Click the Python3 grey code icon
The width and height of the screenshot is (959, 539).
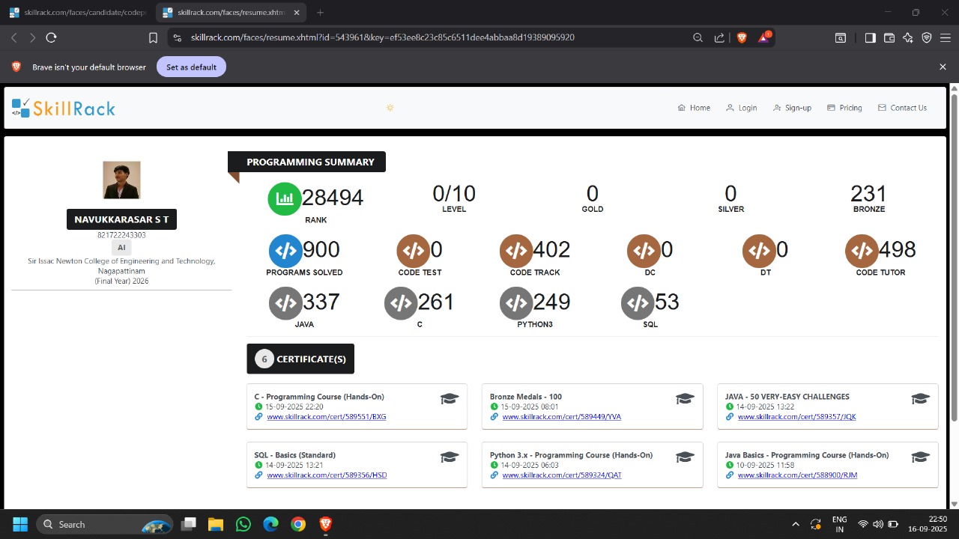coord(516,303)
